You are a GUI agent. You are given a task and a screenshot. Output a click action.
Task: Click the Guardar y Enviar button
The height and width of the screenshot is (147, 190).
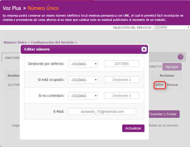click(x=164, y=114)
